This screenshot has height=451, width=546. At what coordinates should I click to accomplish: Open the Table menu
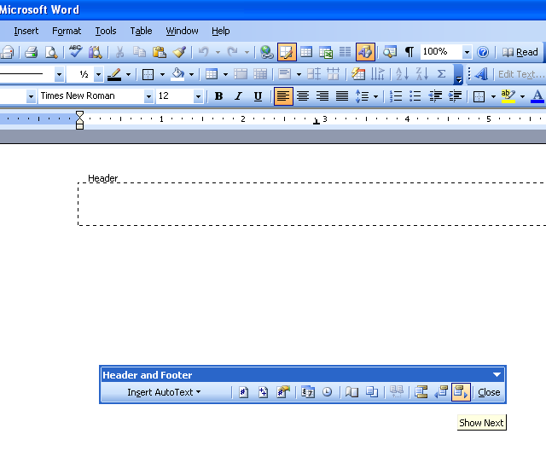click(x=141, y=31)
